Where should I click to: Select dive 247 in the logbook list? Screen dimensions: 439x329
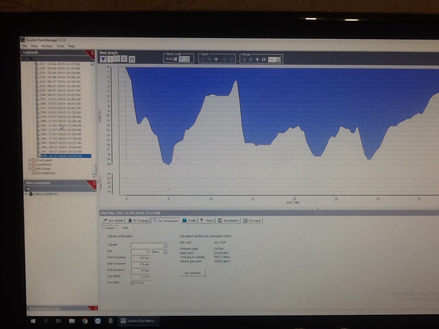click(x=61, y=151)
